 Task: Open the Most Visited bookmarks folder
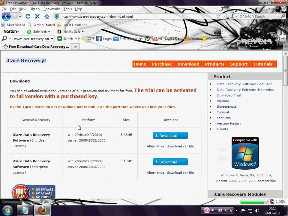click(x=13, y=25)
